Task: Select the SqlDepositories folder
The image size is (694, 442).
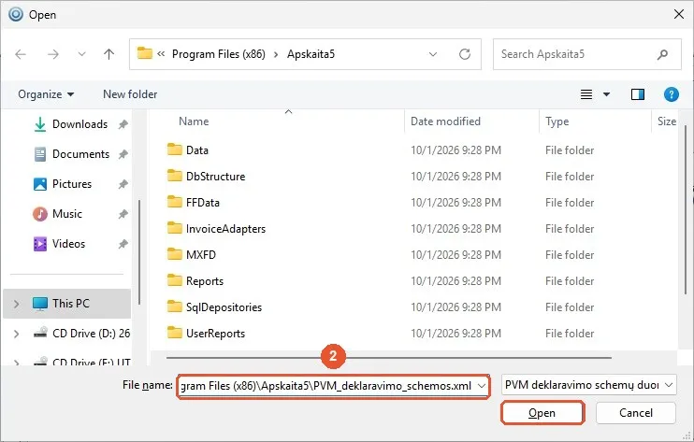Action: [x=224, y=307]
